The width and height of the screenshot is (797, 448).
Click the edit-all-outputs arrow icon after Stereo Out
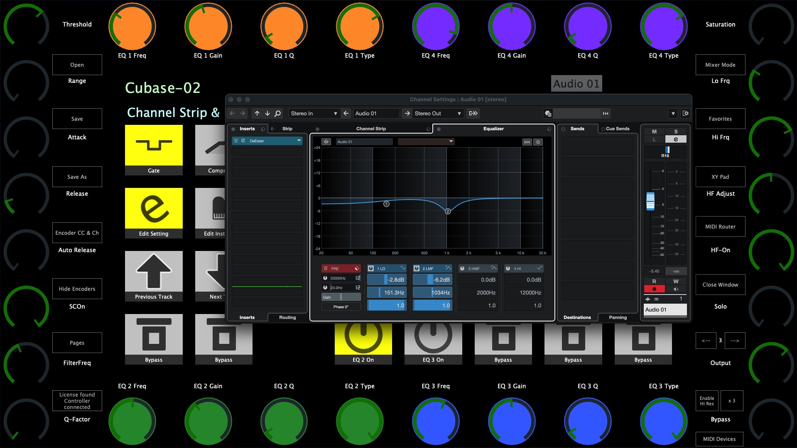(x=473, y=113)
